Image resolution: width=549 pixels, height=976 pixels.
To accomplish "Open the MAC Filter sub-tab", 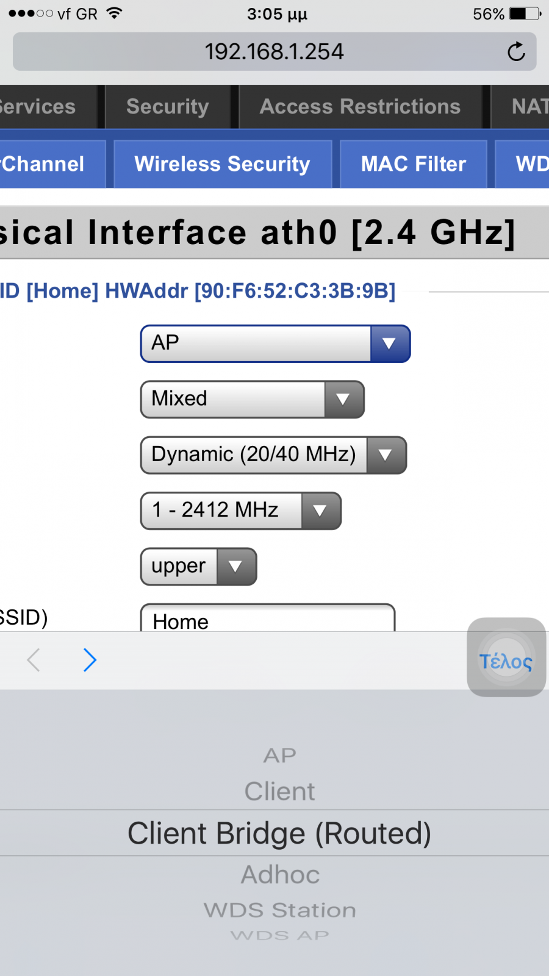I will [x=414, y=164].
